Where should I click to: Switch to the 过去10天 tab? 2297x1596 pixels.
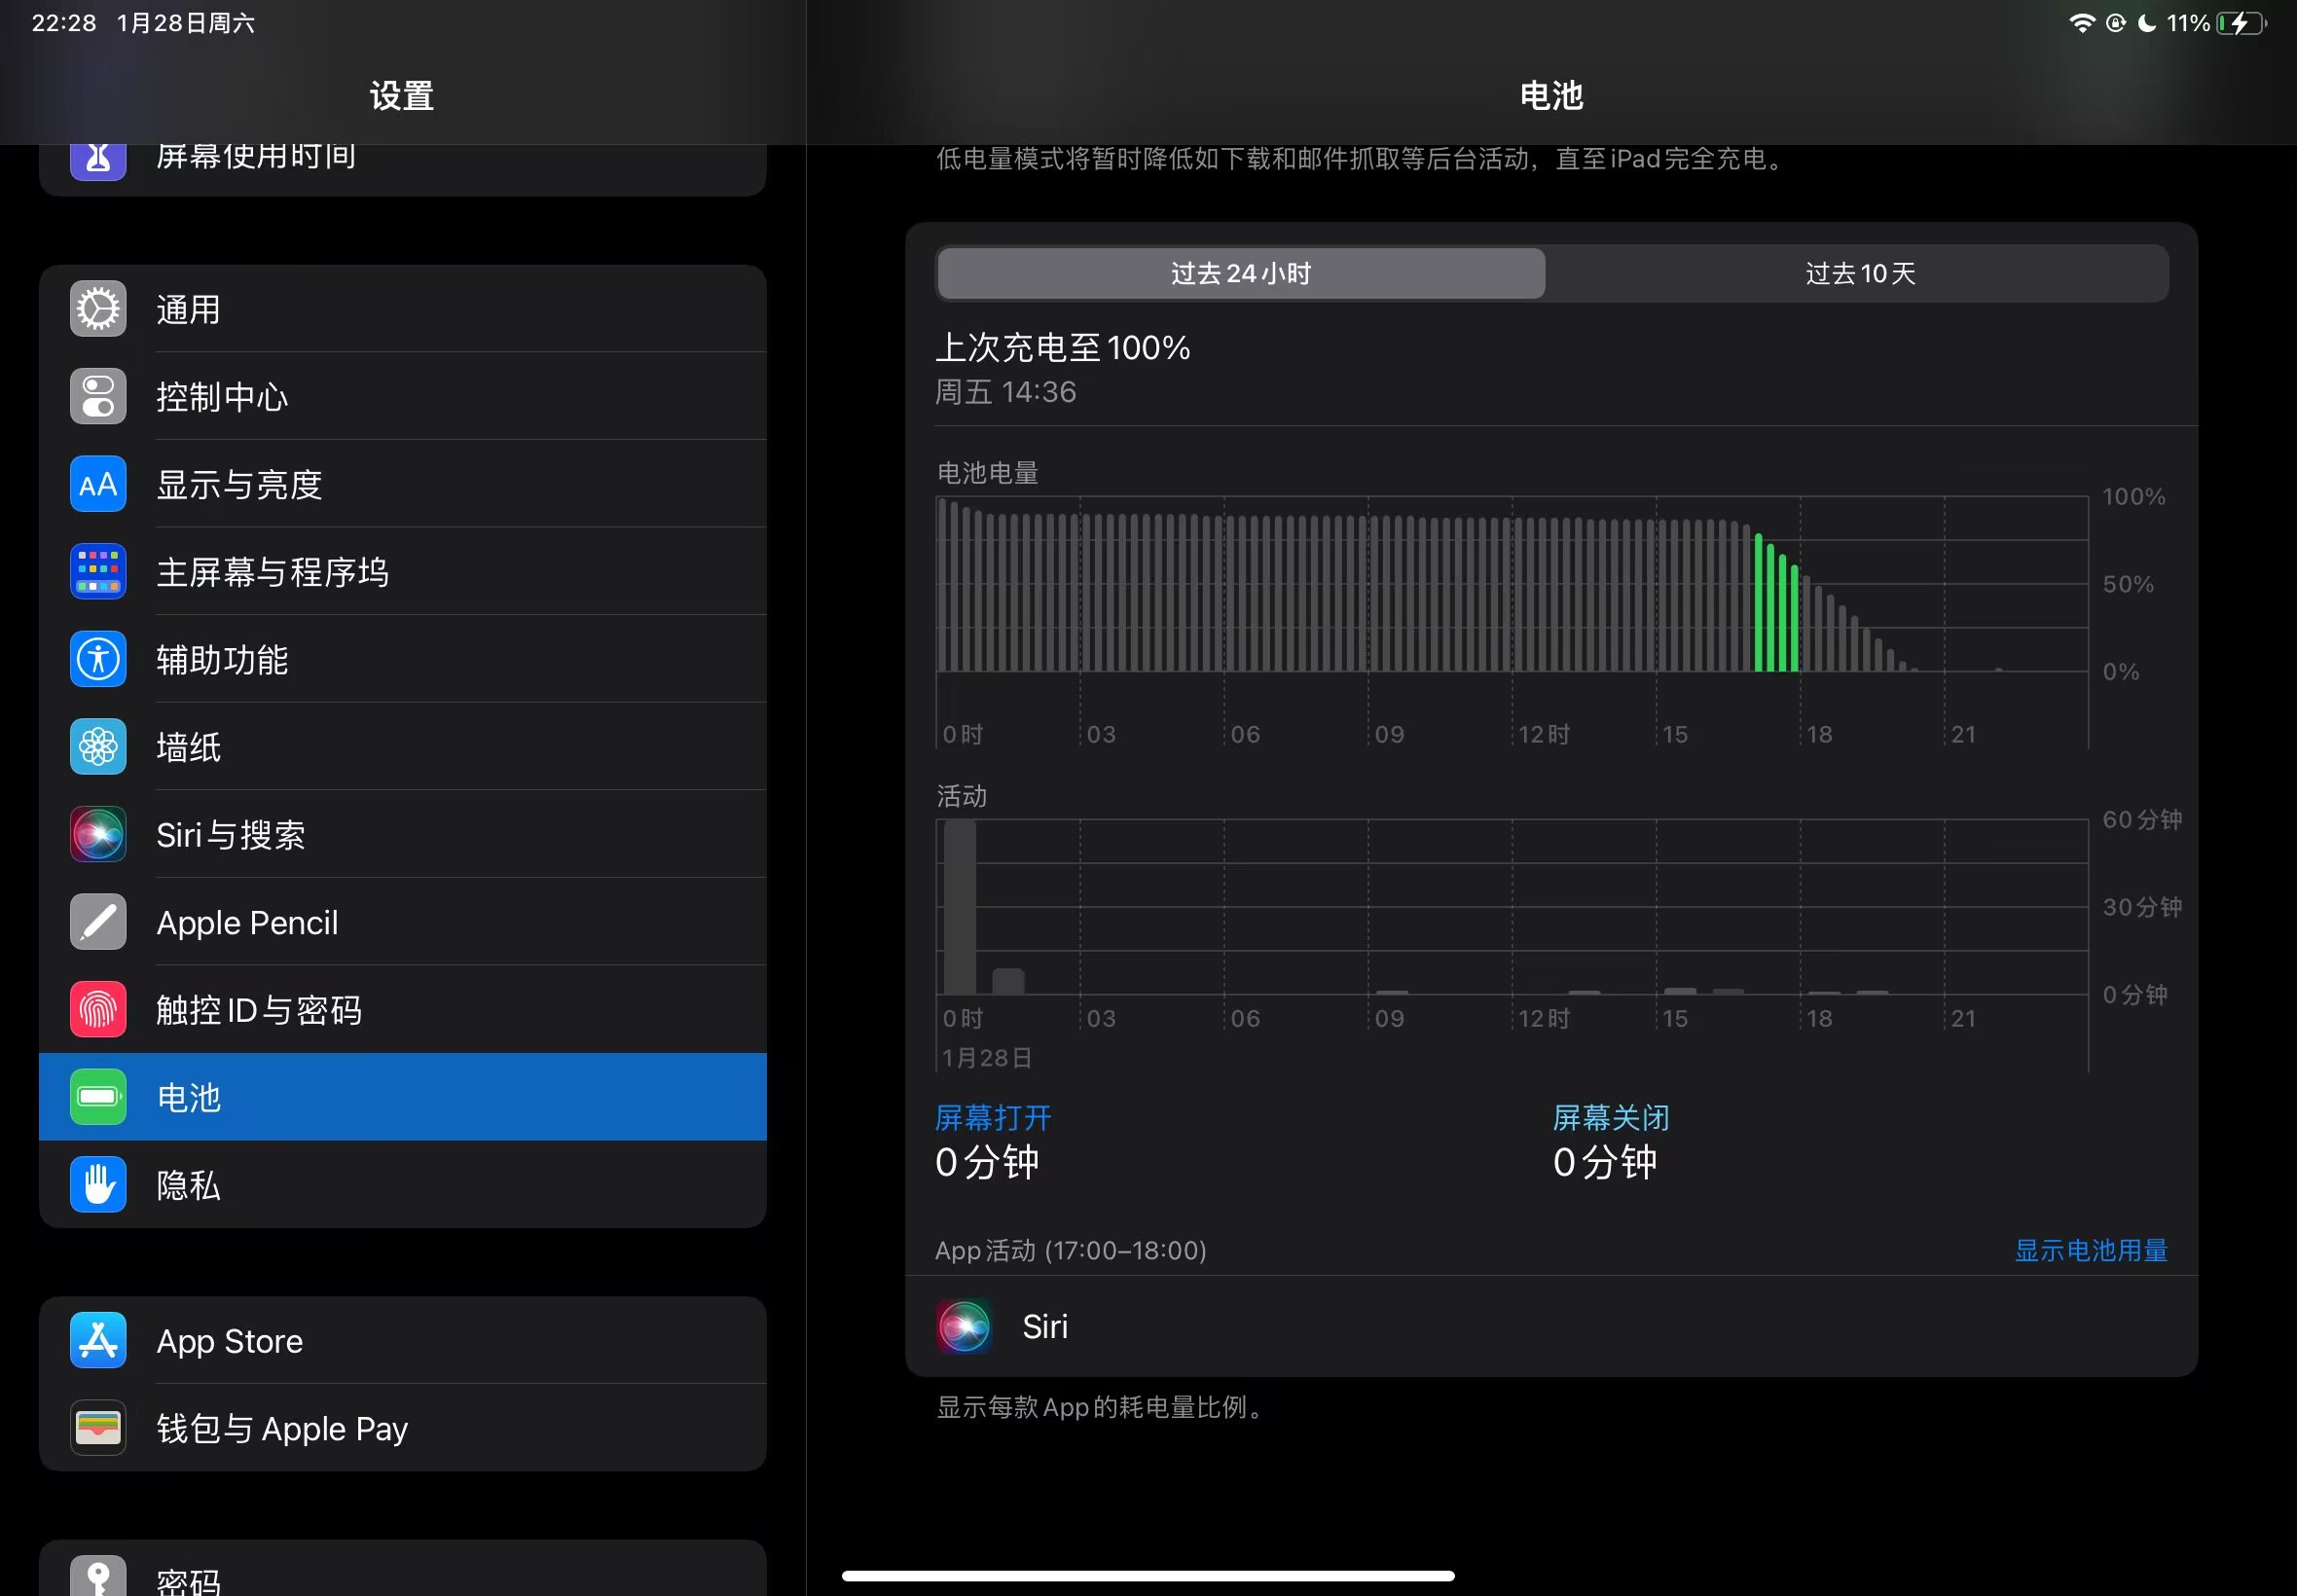(x=1859, y=274)
